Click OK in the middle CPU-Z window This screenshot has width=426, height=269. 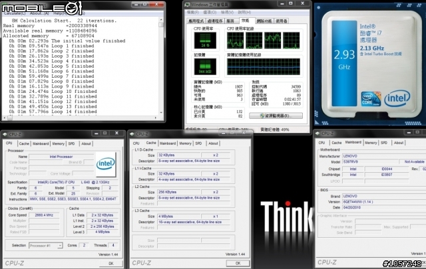click(x=238, y=263)
